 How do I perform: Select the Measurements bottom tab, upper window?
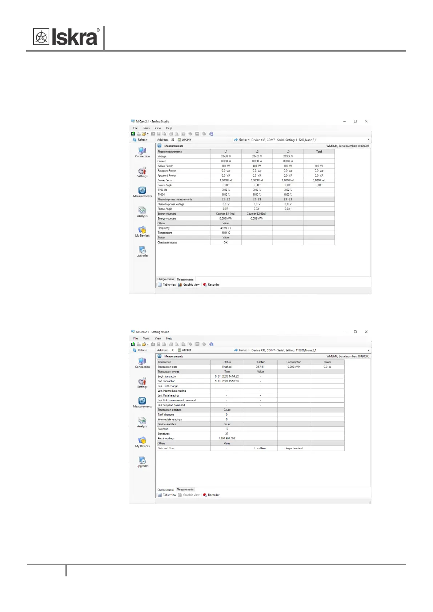pyautogui.click(x=185, y=279)
